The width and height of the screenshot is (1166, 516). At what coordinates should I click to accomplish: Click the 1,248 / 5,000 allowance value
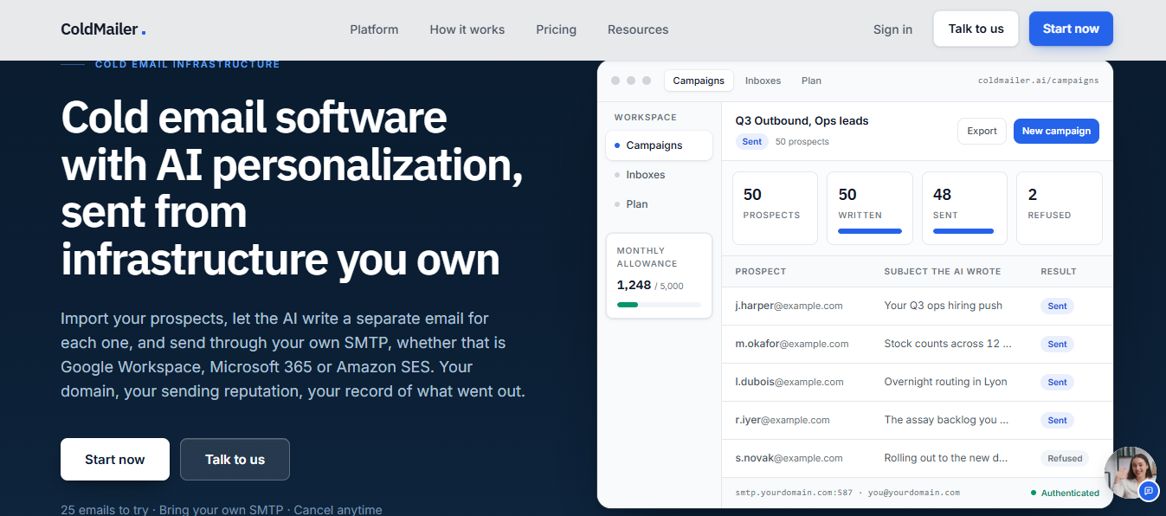(650, 285)
